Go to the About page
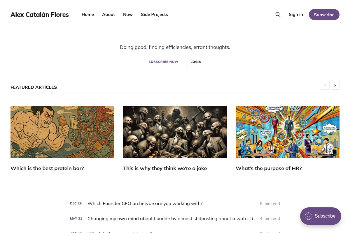Viewport: 350px width, 233px height. point(108,15)
